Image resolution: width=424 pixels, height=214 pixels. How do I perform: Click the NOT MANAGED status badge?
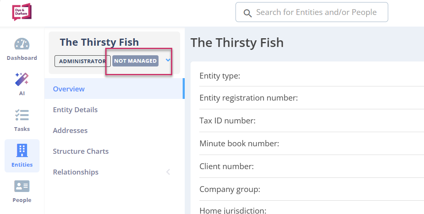(135, 61)
